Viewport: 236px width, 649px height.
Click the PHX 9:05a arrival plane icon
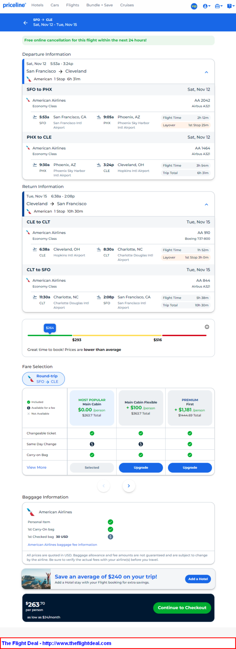[99, 117]
